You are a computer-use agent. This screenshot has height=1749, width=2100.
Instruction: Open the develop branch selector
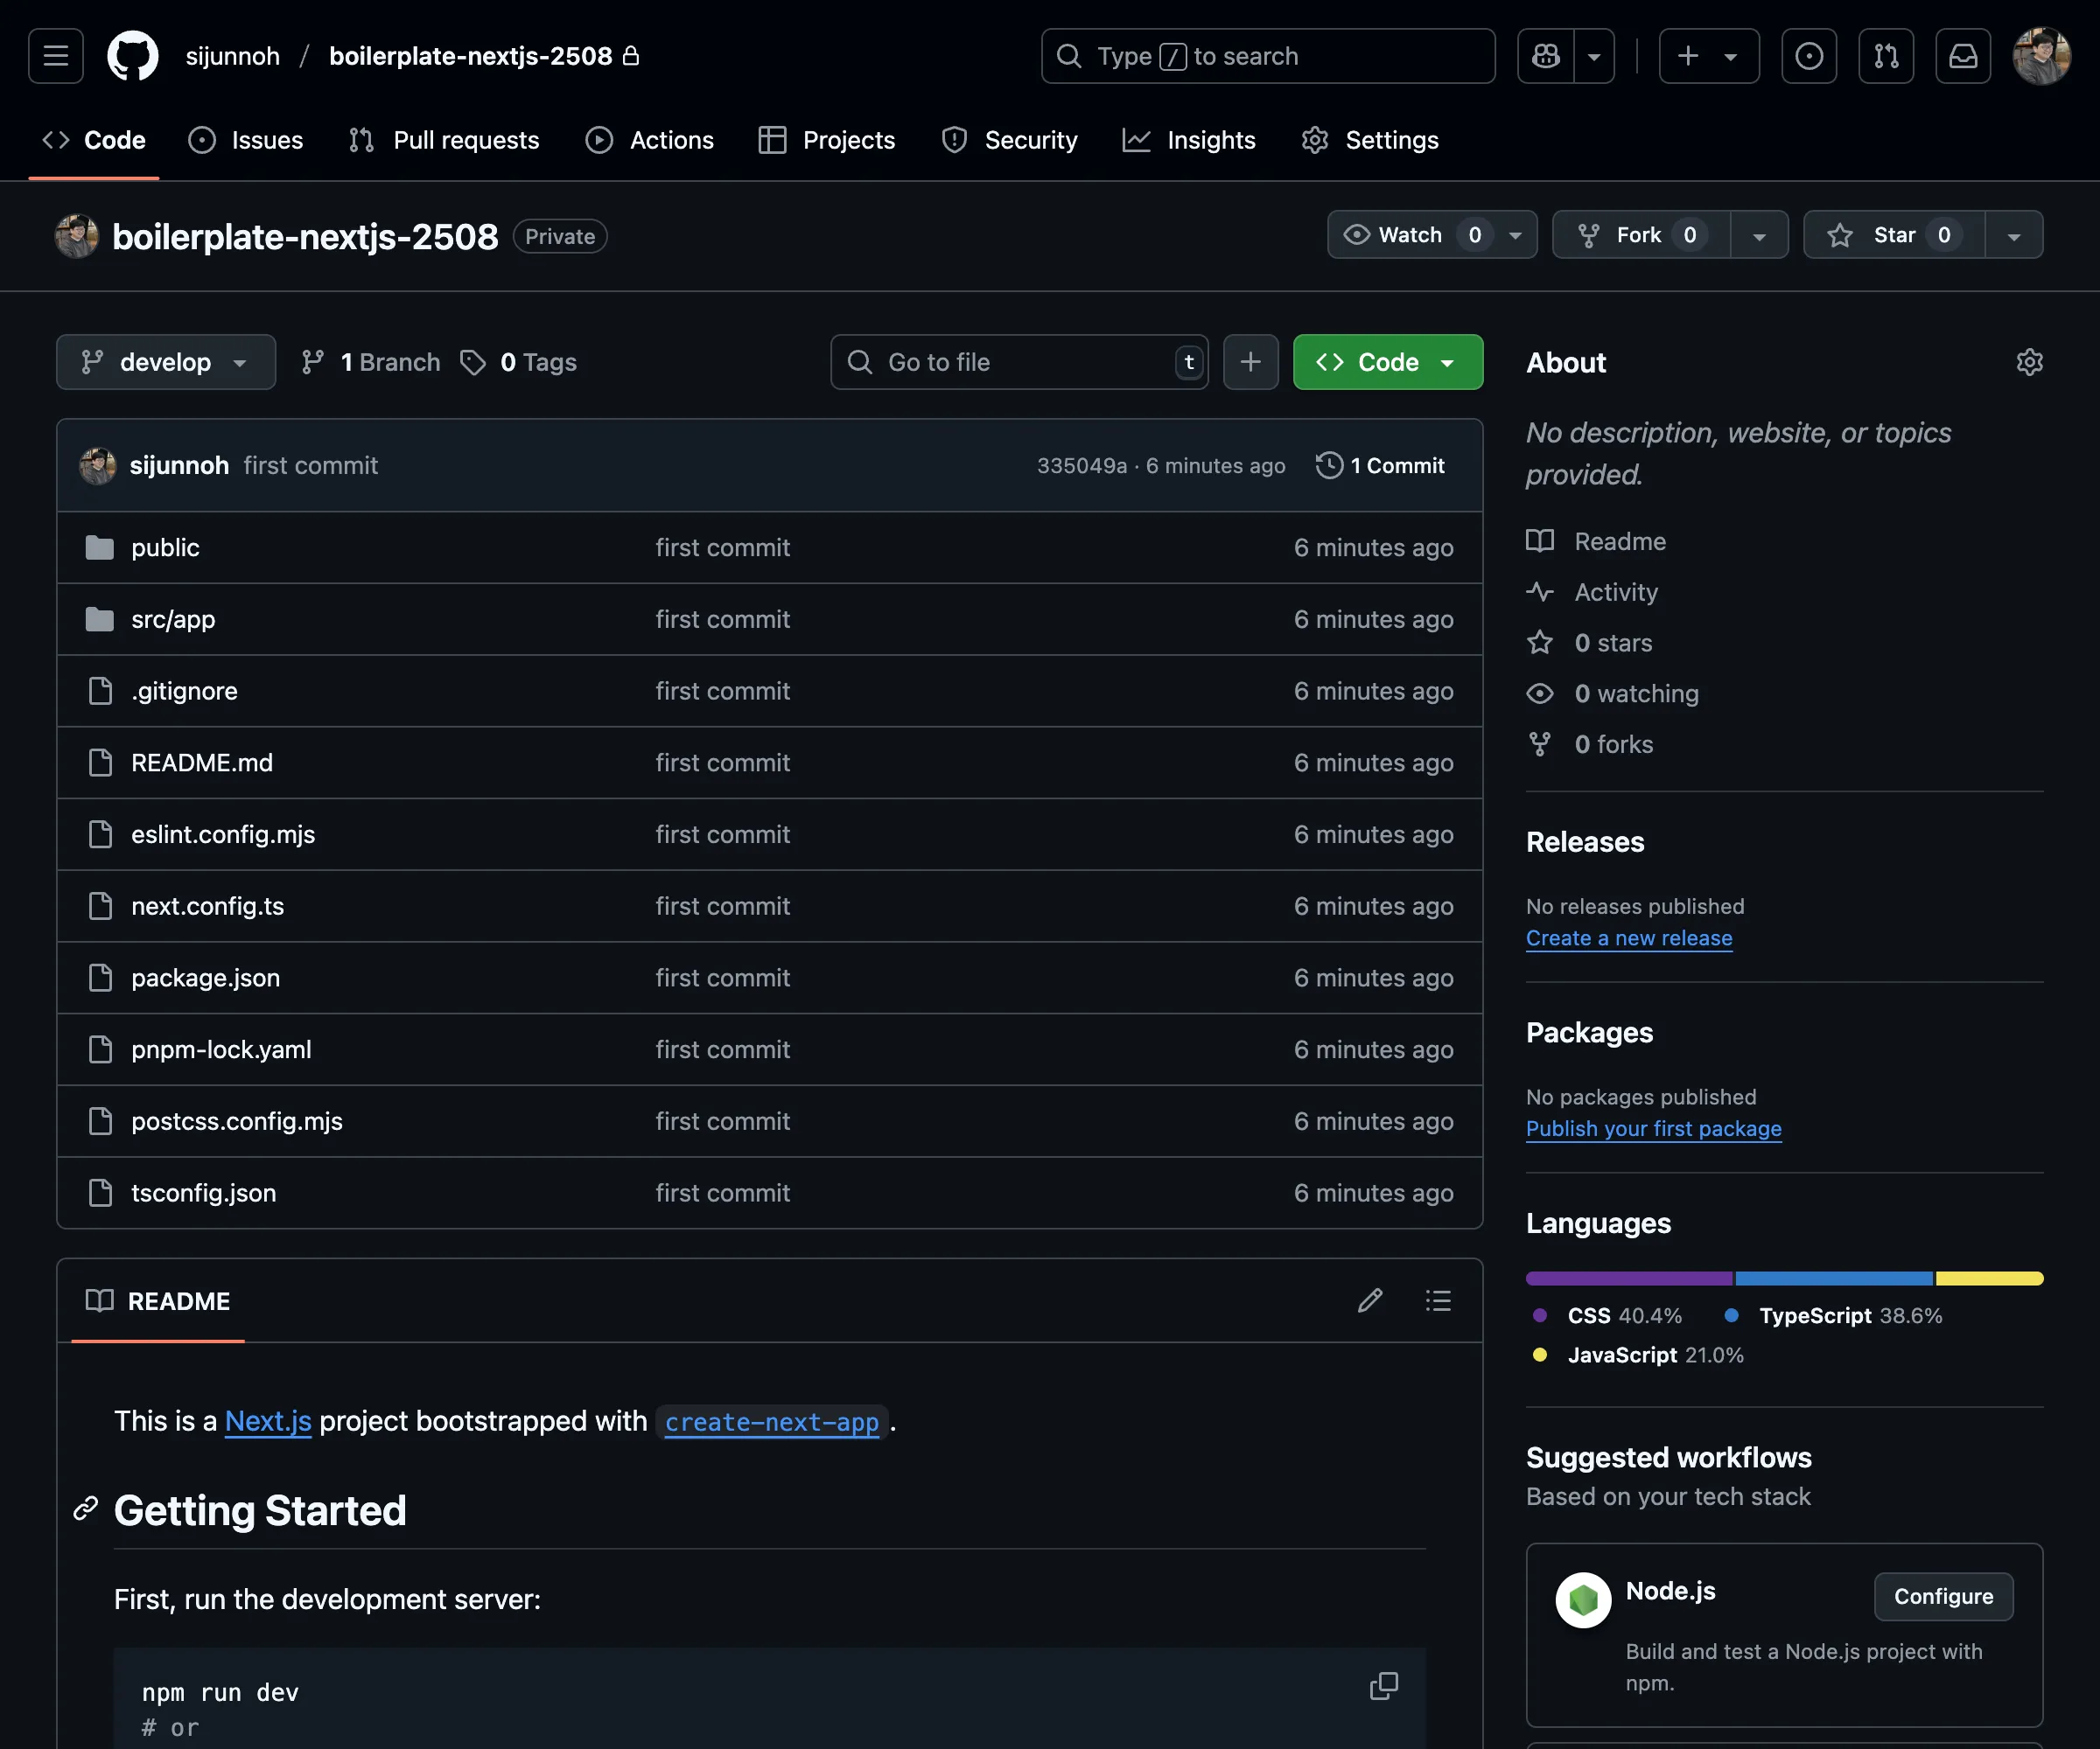coord(166,362)
